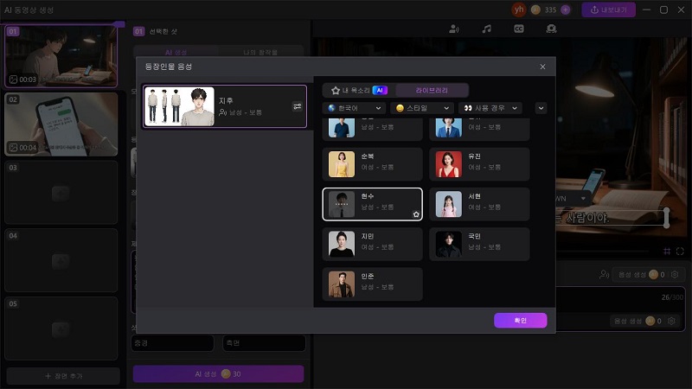This screenshot has height=389, width=692.
Task: Open the yh account avatar
Action: (519, 10)
